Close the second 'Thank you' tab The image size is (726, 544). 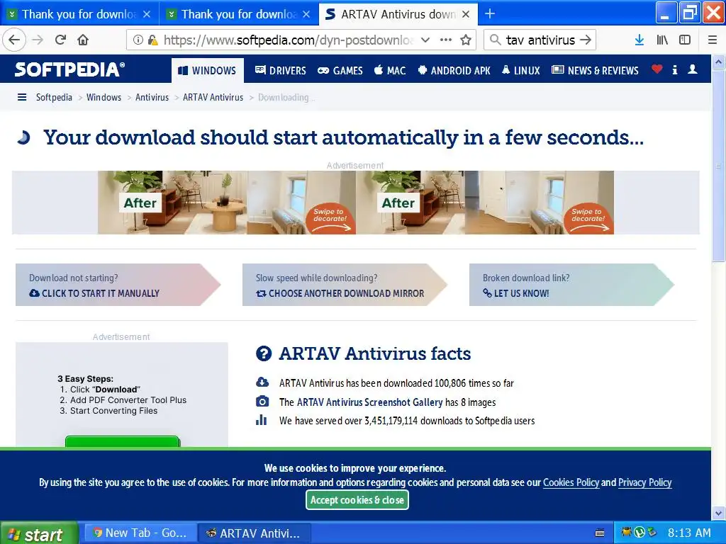click(x=306, y=14)
